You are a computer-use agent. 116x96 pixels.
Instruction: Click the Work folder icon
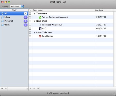point(2,25)
